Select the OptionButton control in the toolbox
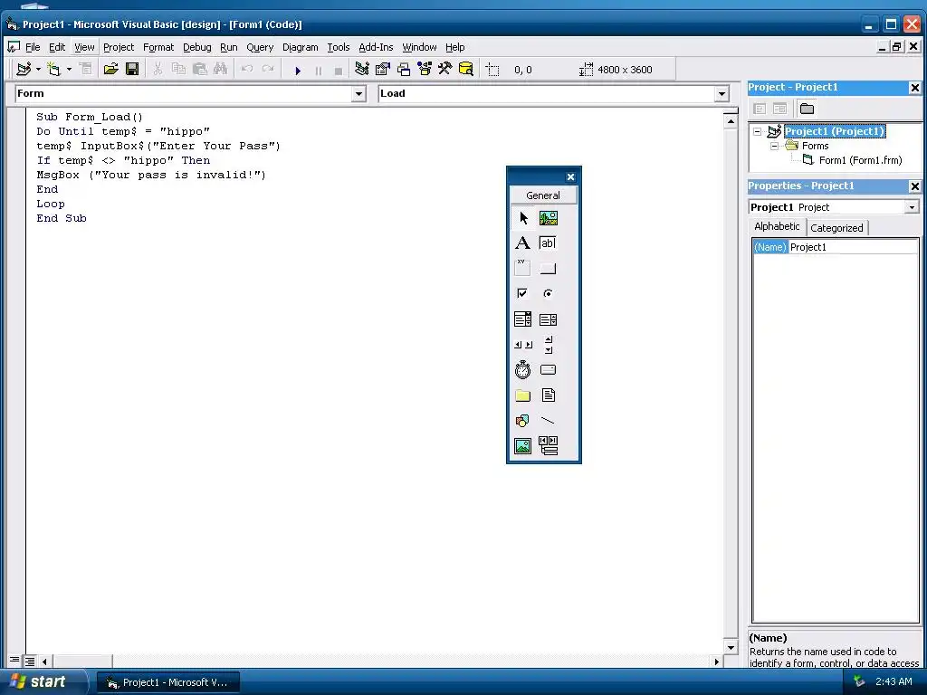The image size is (927, 695). coord(548,294)
